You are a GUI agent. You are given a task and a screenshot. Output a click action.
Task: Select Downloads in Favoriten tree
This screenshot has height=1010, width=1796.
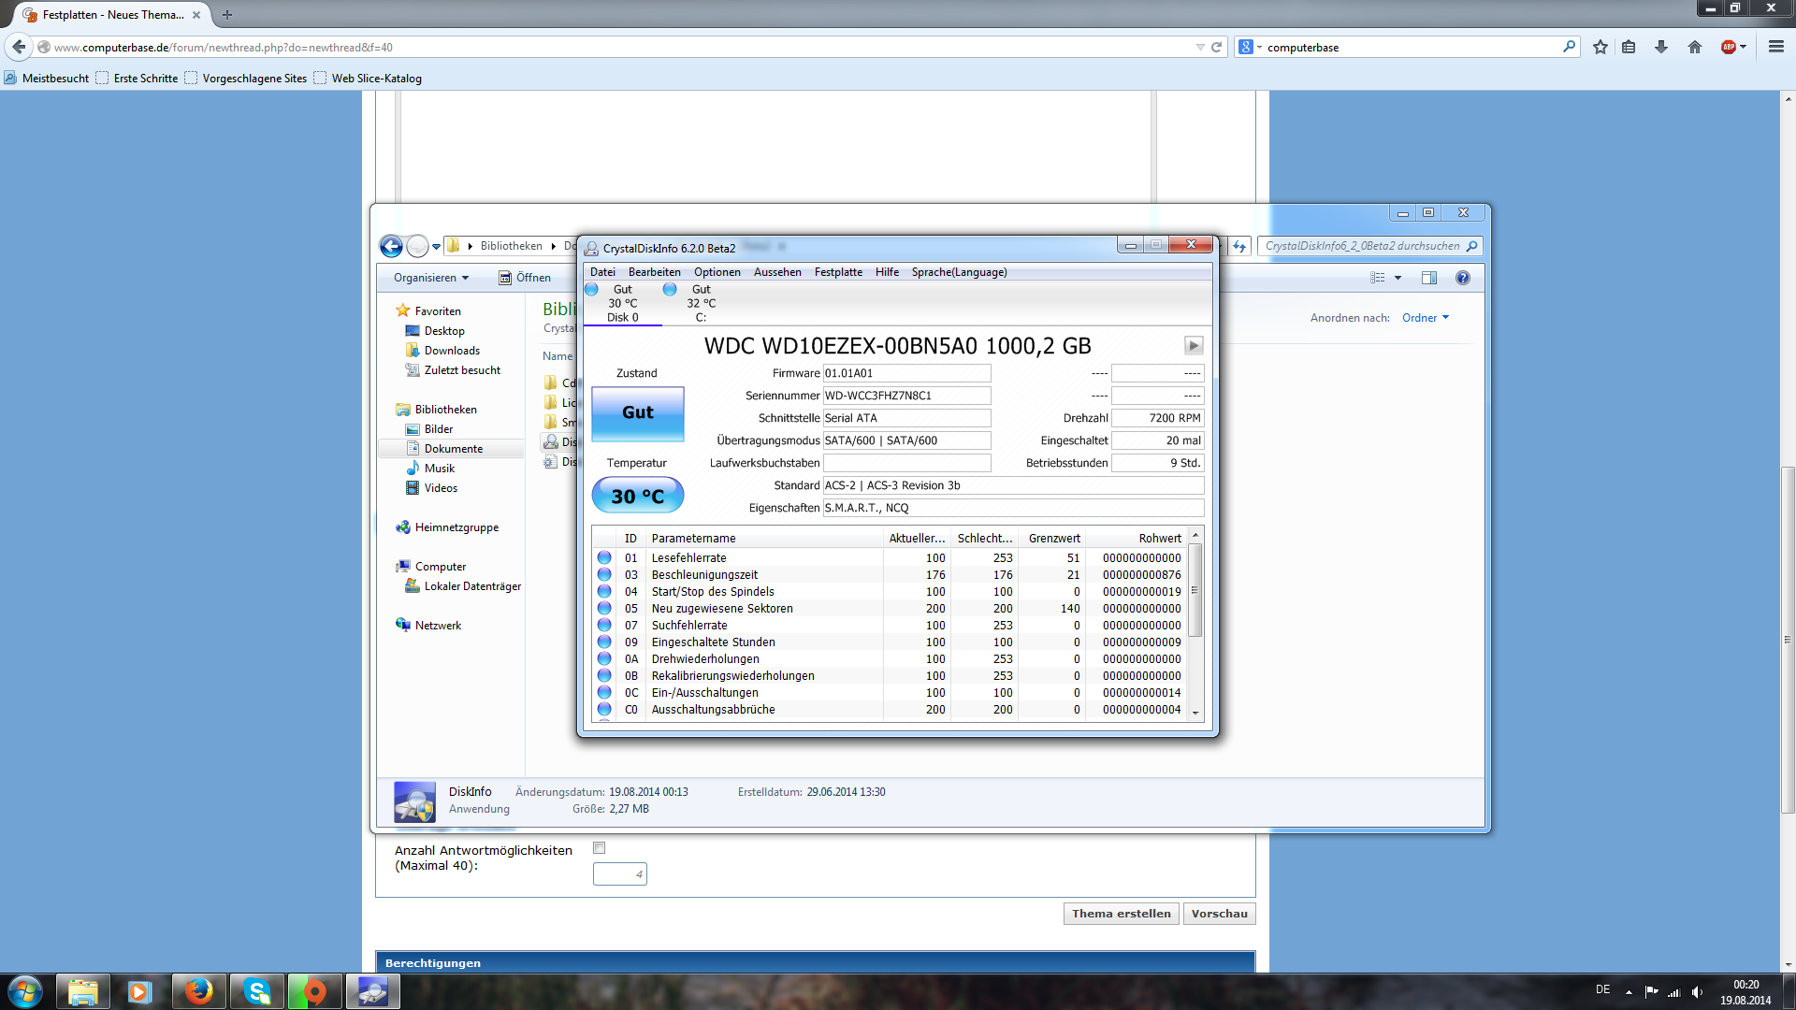point(452,351)
